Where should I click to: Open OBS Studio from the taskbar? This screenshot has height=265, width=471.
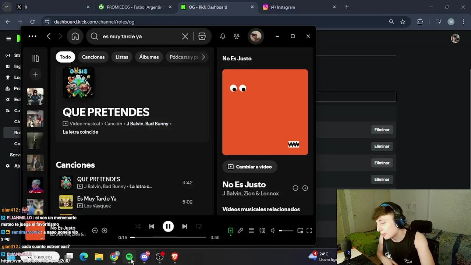(x=160, y=257)
